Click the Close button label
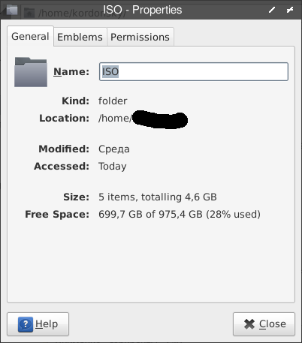 point(273,324)
